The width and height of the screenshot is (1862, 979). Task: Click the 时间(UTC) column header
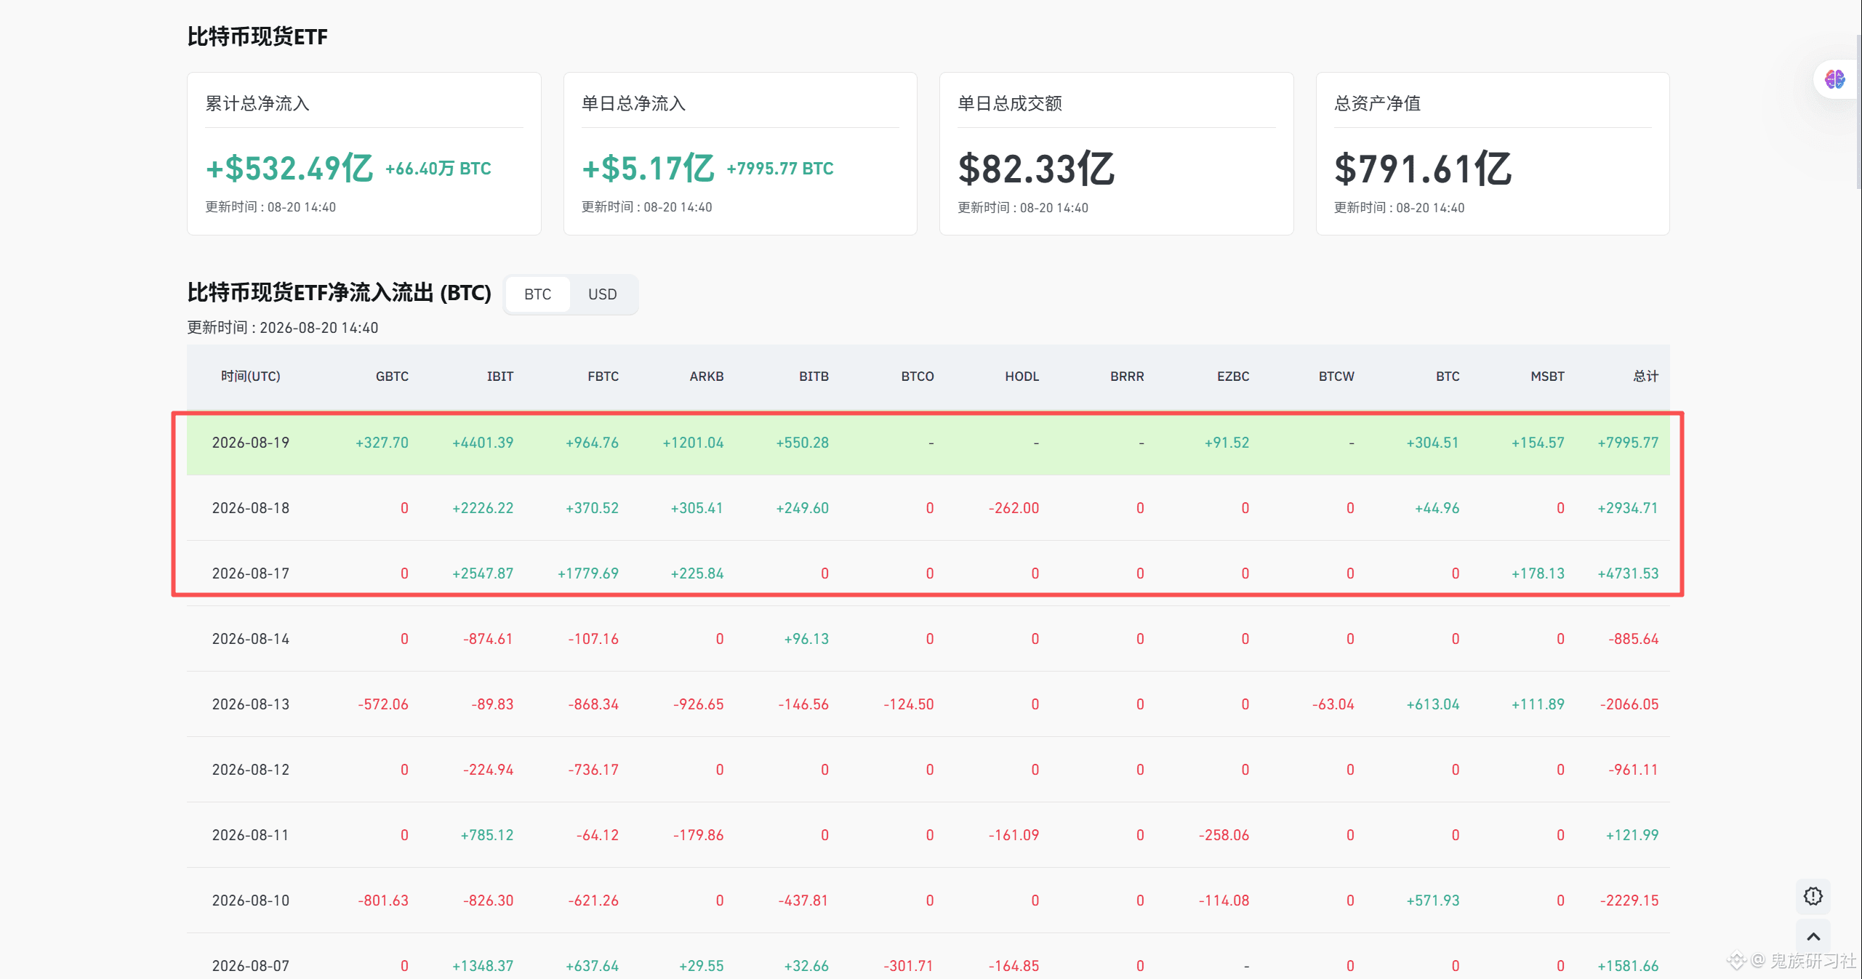[x=250, y=376]
